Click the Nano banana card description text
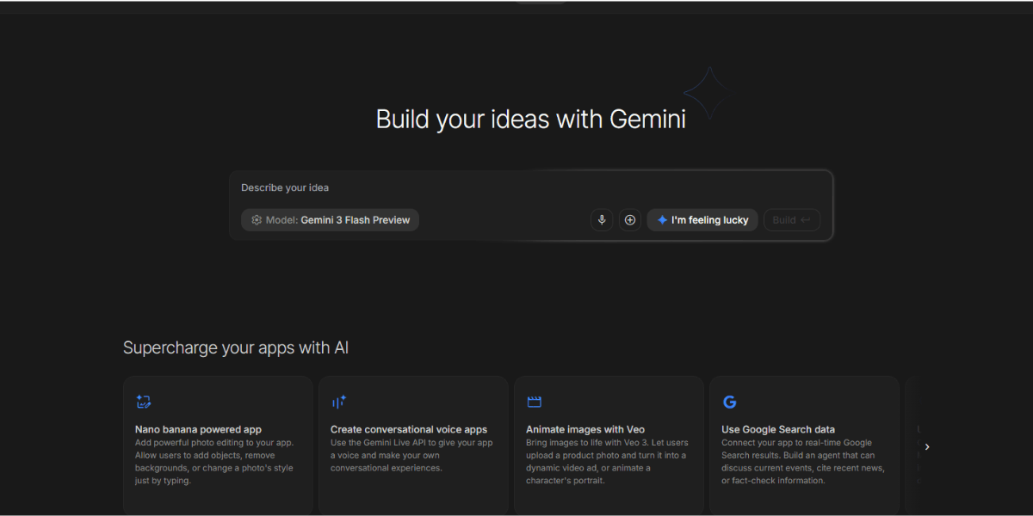Screen dimensions: 1033x516 [x=215, y=462]
